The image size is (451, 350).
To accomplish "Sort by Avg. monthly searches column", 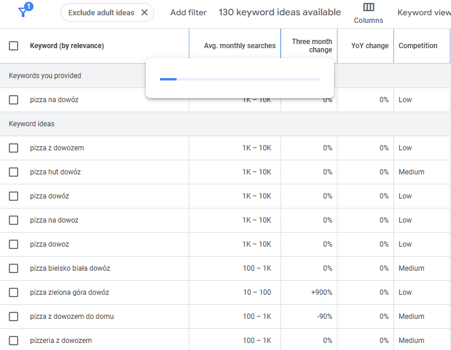I will click(x=239, y=46).
